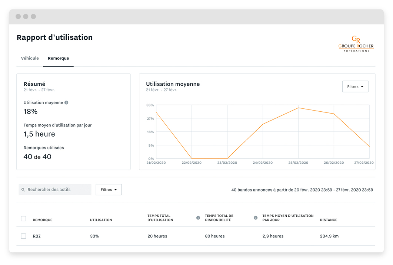This screenshot has height=265, width=393.
Task: Click the 25/02/2020 axis label on the chart
Action: 298,162
